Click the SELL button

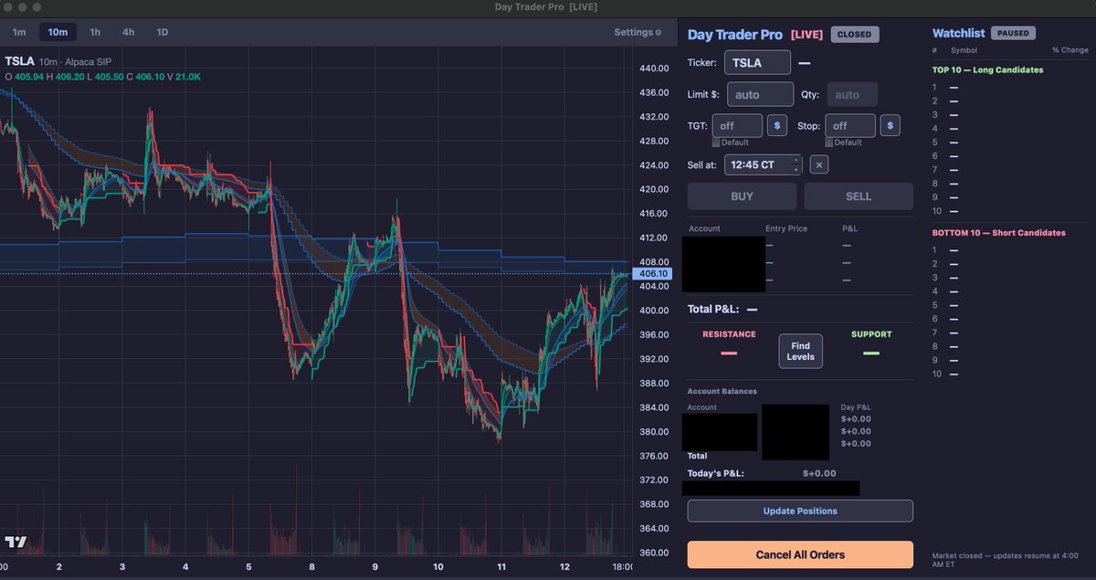tap(859, 196)
